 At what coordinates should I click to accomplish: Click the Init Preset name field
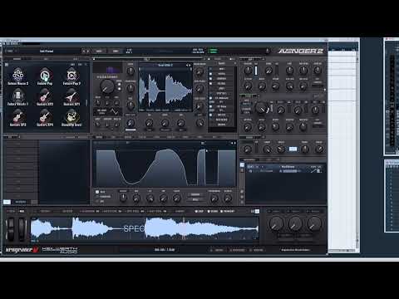point(47,51)
